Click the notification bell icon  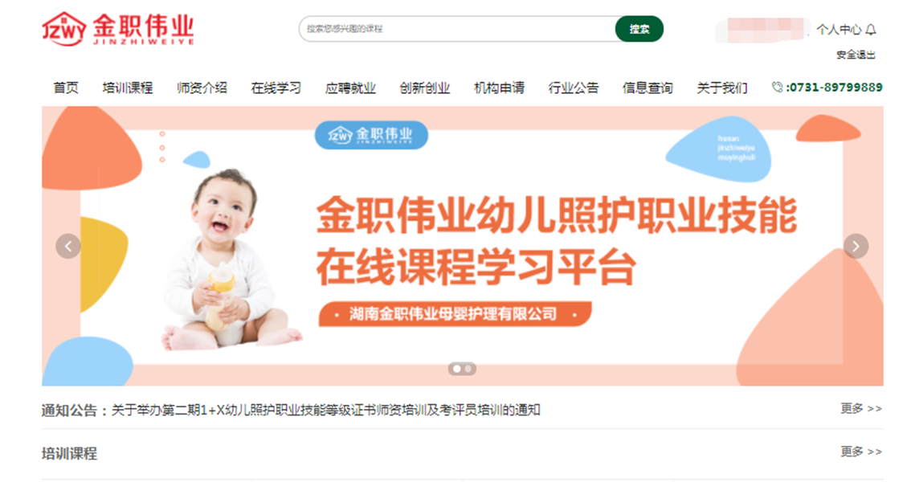[870, 30]
